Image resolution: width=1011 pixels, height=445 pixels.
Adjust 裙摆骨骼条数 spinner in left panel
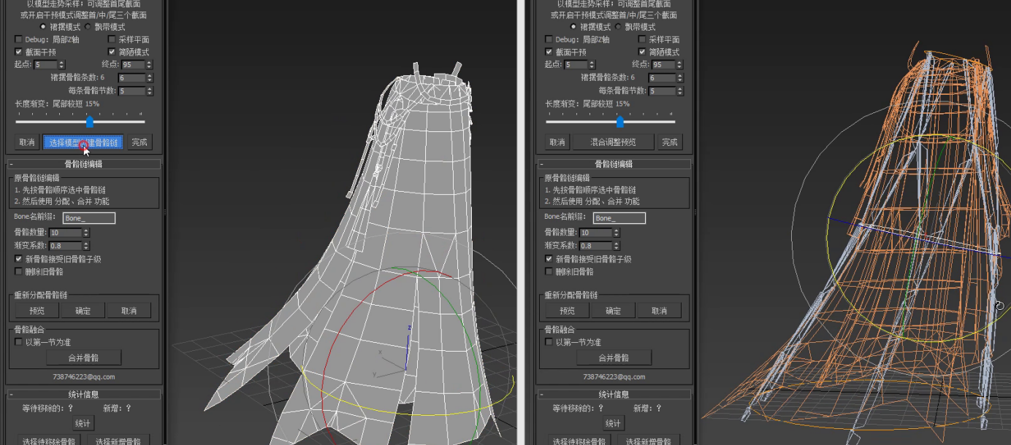[x=149, y=78]
